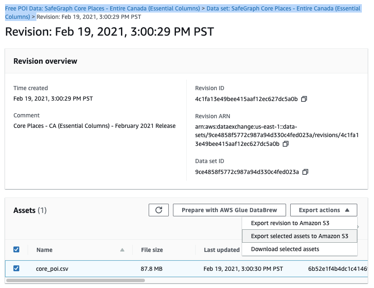The image size is (374, 288).
Task: Choose Export revision to Amazon S3
Action: pos(296,223)
